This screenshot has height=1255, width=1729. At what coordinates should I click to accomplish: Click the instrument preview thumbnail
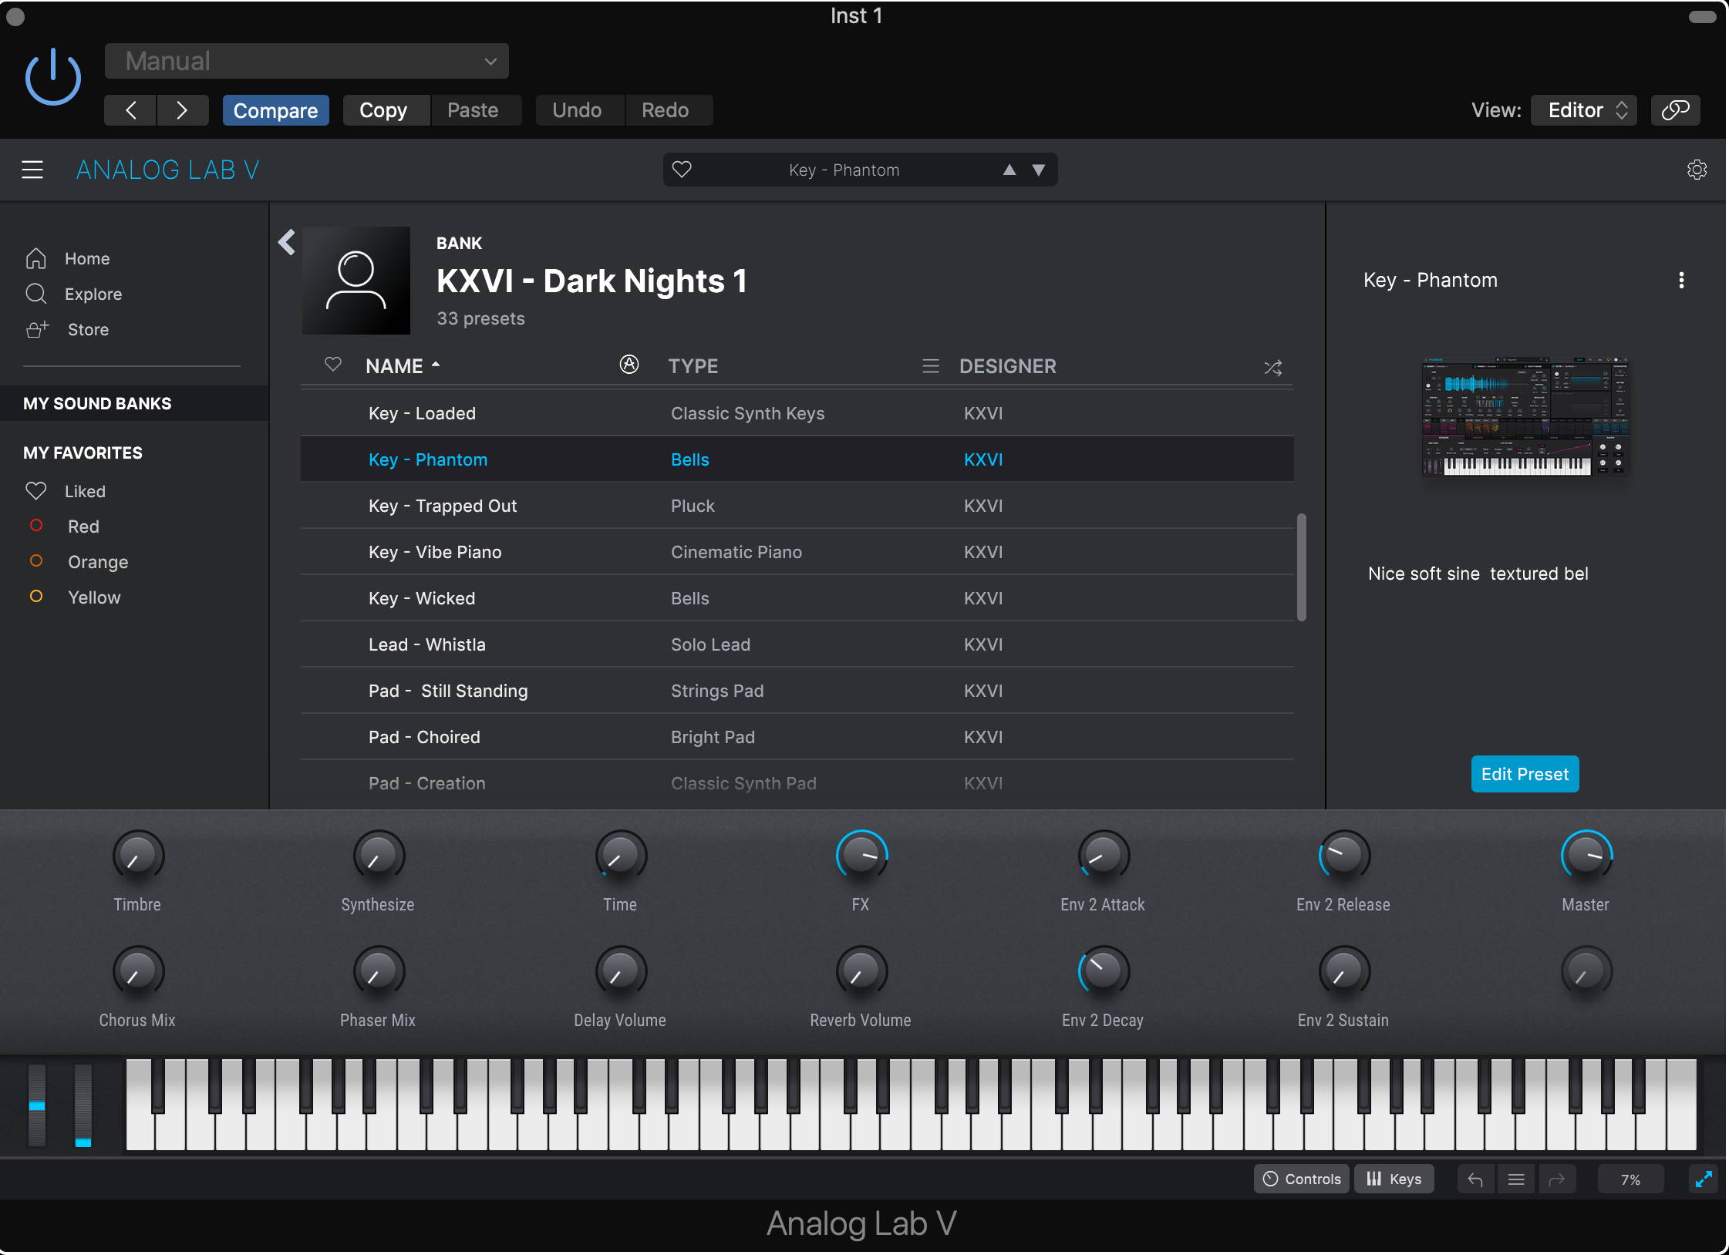[x=1525, y=416]
